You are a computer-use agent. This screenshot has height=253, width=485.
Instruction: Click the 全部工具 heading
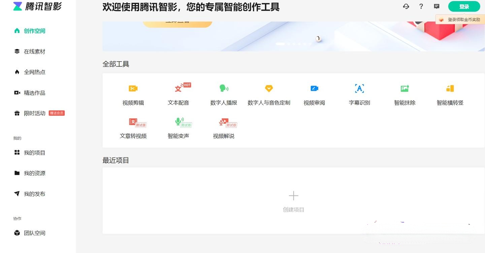click(116, 64)
